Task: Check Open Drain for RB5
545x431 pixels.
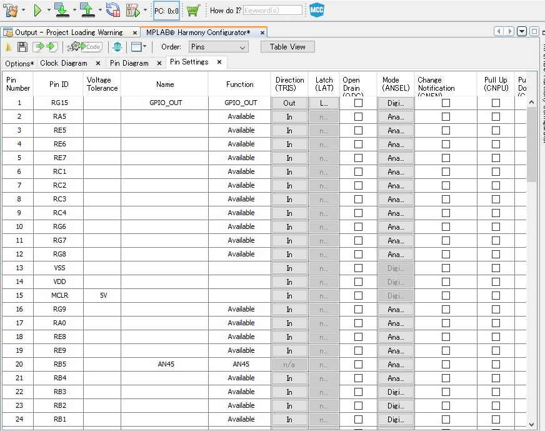Action: (358, 364)
